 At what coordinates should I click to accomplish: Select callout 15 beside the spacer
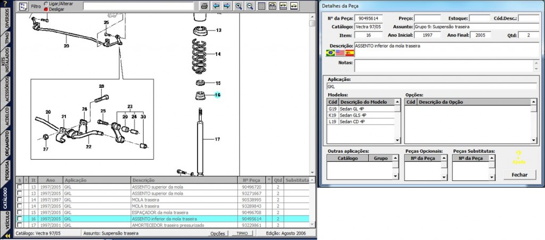pos(218,83)
